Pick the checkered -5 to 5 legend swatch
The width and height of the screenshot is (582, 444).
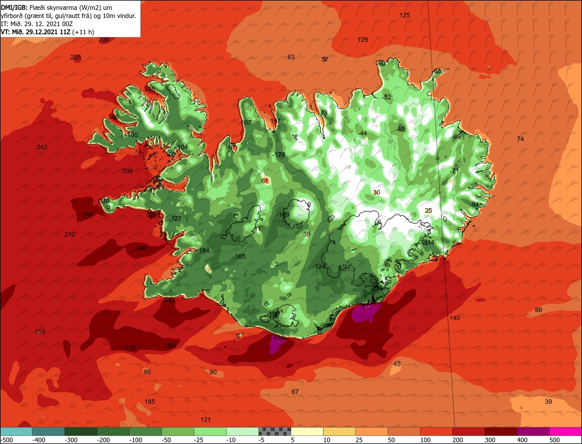(275, 431)
